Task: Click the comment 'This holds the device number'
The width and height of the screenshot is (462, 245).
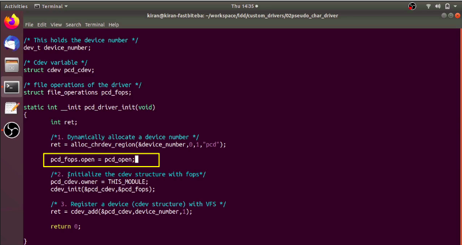Action: pos(81,40)
